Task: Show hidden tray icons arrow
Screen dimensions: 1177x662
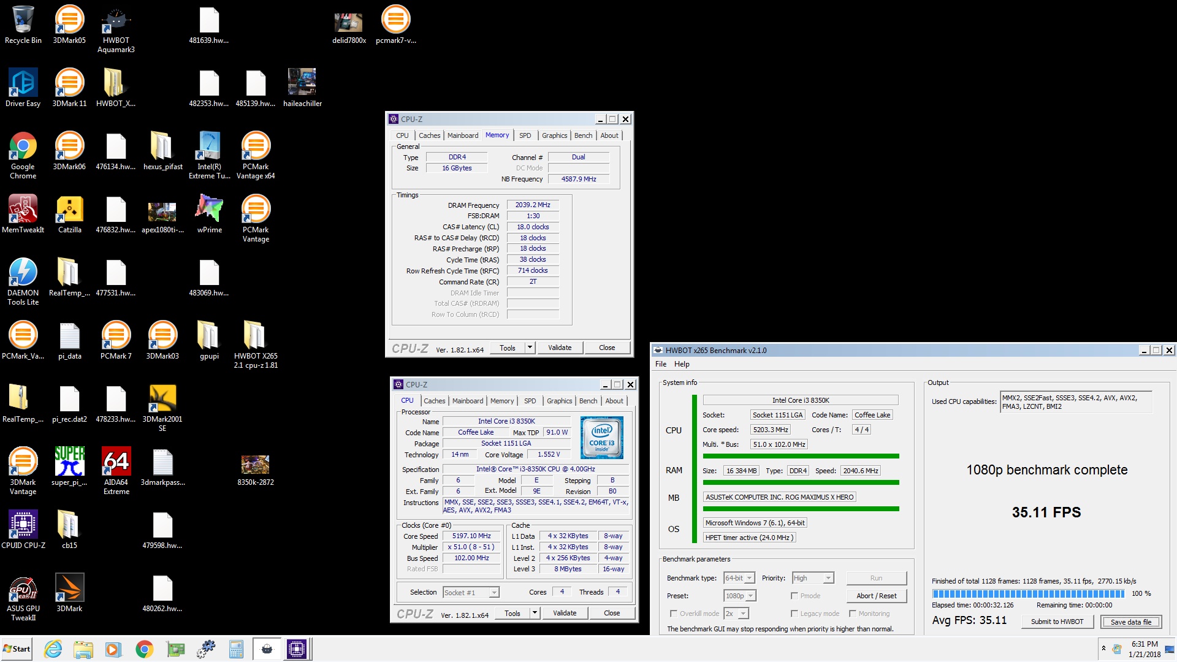Action: tap(1103, 649)
